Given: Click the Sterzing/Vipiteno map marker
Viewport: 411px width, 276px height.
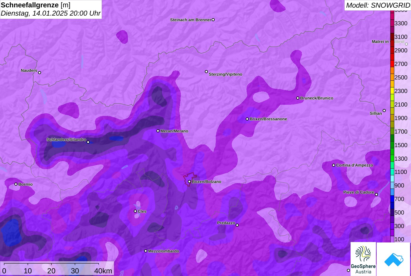Looking at the screenshot, I should [x=206, y=72].
